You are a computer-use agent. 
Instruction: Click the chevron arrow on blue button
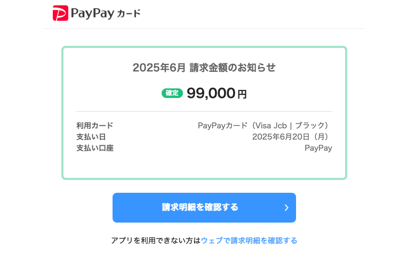pos(286,208)
